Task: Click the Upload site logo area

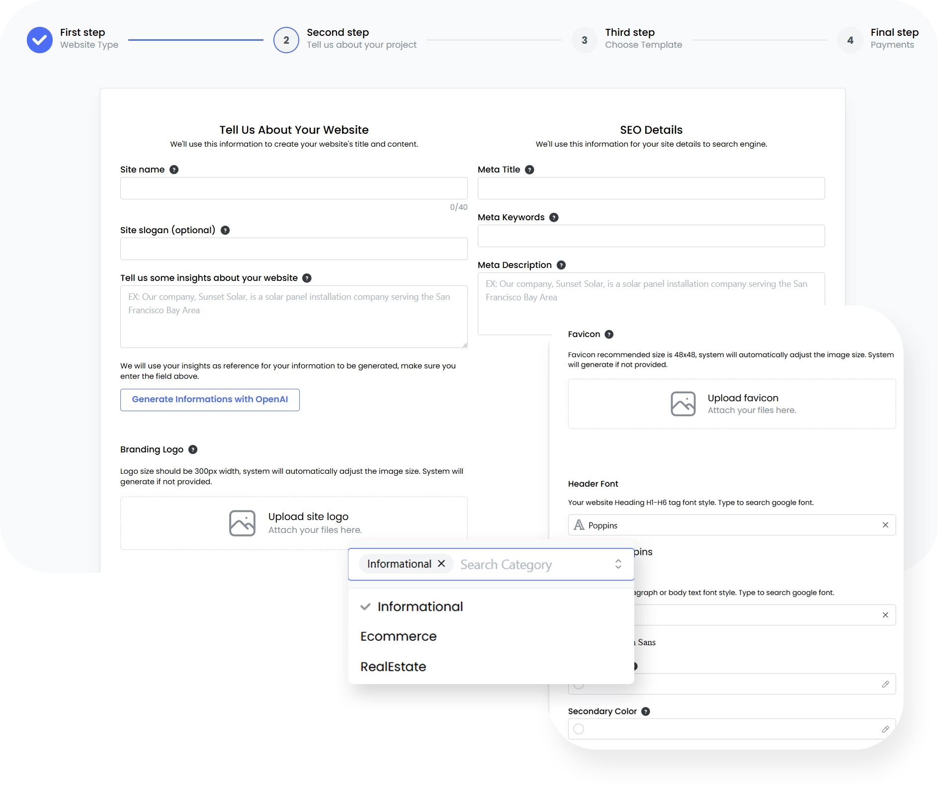Action: 294,523
